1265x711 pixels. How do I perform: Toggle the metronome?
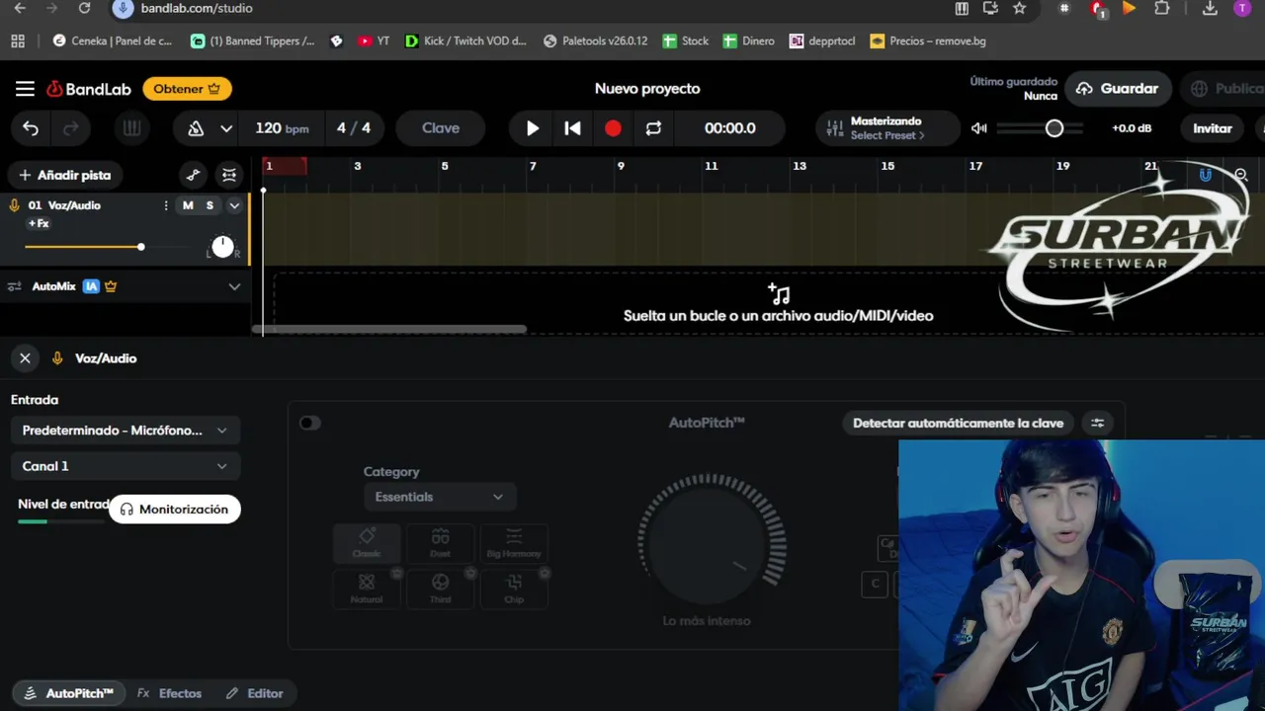(x=196, y=128)
